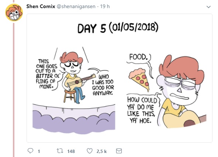Like the tweet with the heart icon

pos(90,151)
